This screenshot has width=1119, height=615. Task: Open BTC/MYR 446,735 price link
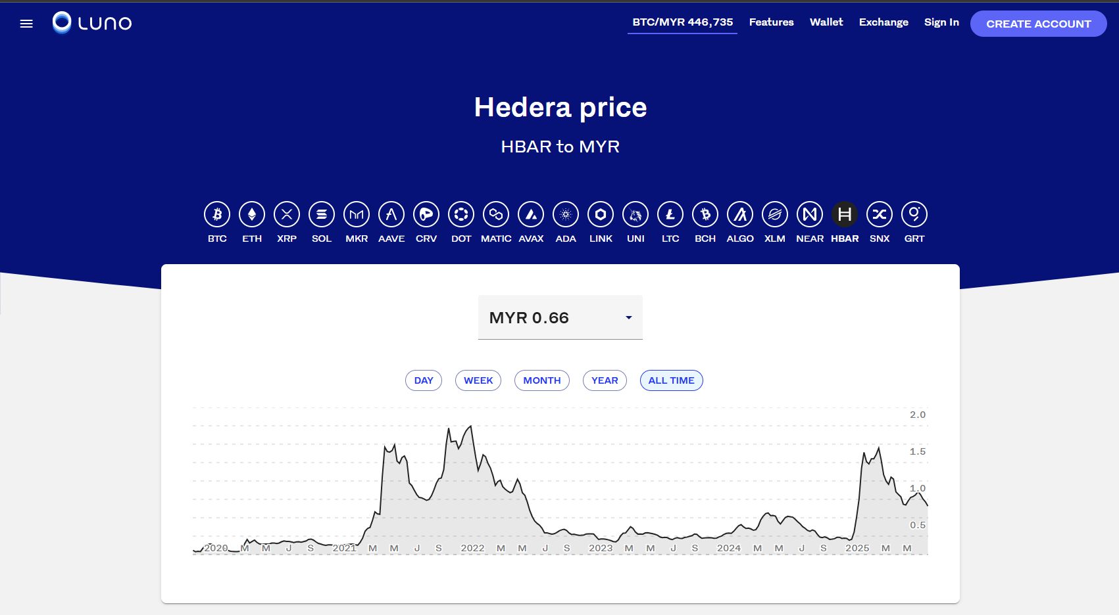(682, 22)
